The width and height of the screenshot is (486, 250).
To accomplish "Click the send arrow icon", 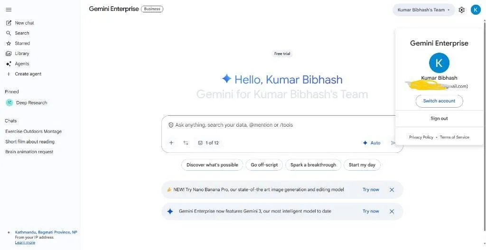I will (x=393, y=143).
